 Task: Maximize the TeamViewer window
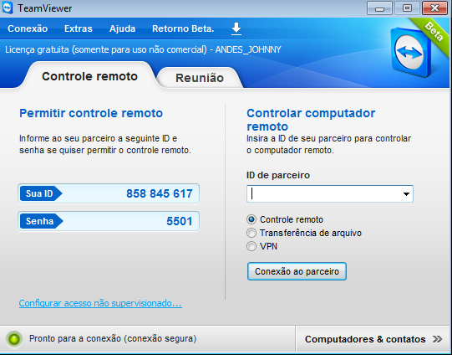[407, 8]
